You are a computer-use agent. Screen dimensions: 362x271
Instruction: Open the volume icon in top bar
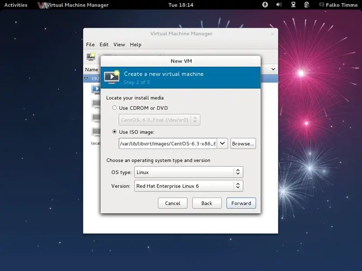tap(279, 5)
